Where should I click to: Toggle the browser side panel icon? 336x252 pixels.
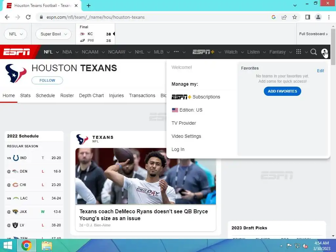308,17
